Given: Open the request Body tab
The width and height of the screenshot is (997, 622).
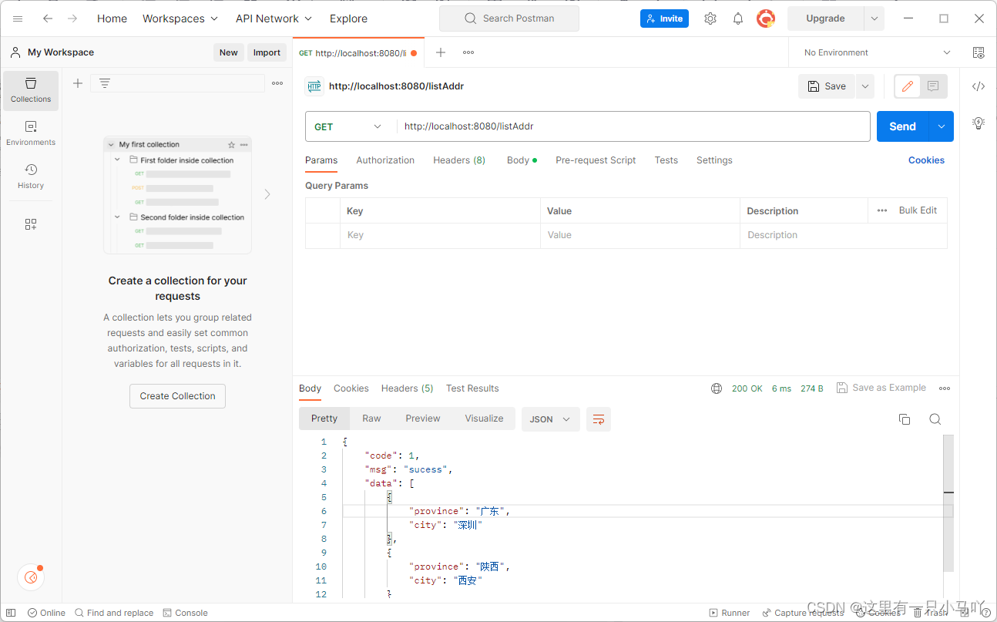Looking at the screenshot, I should 522,160.
